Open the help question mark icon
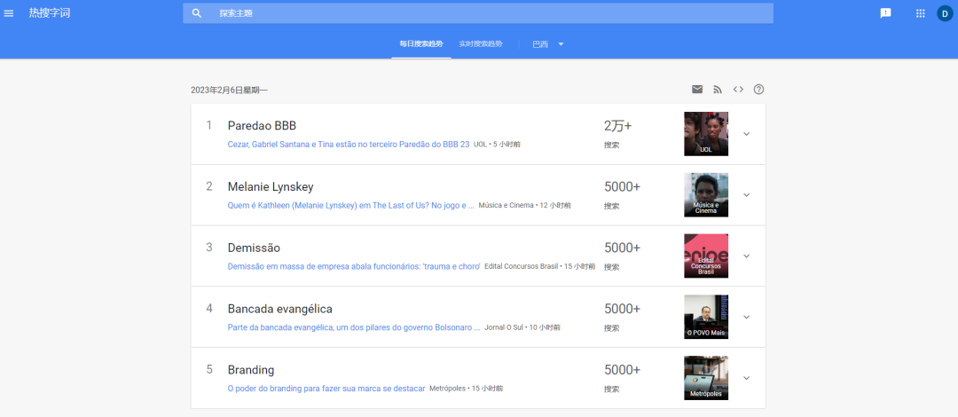Screen dimensions: 958x417 coord(758,90)
